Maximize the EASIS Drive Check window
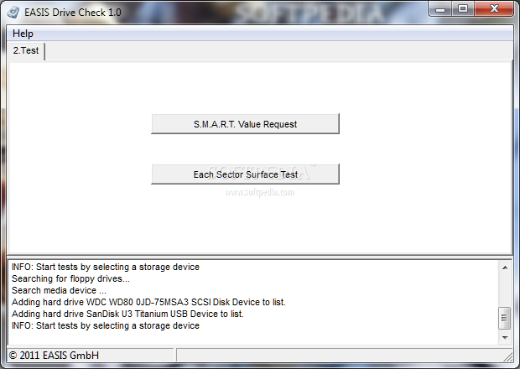 [x=463, y=9]
